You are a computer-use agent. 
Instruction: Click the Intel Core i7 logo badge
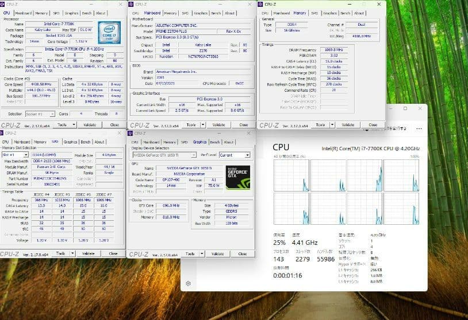click(x=109, y=33)
